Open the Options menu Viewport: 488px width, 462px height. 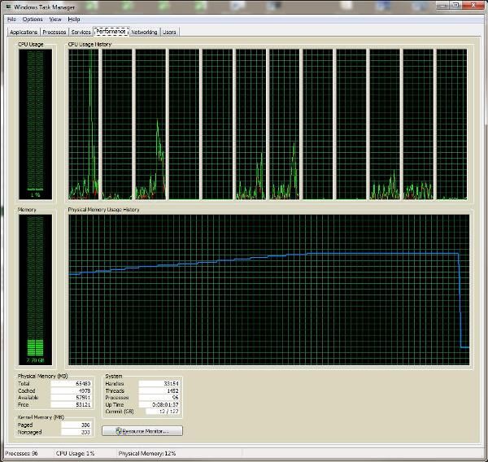click(x=33, y=20)
